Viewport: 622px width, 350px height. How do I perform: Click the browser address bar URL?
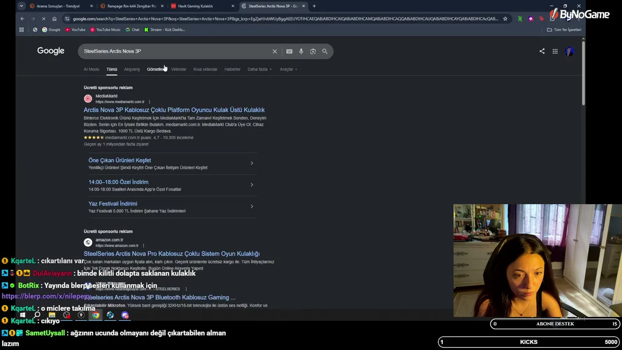285,18
